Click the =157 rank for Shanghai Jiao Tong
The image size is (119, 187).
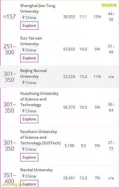(9, 16)
